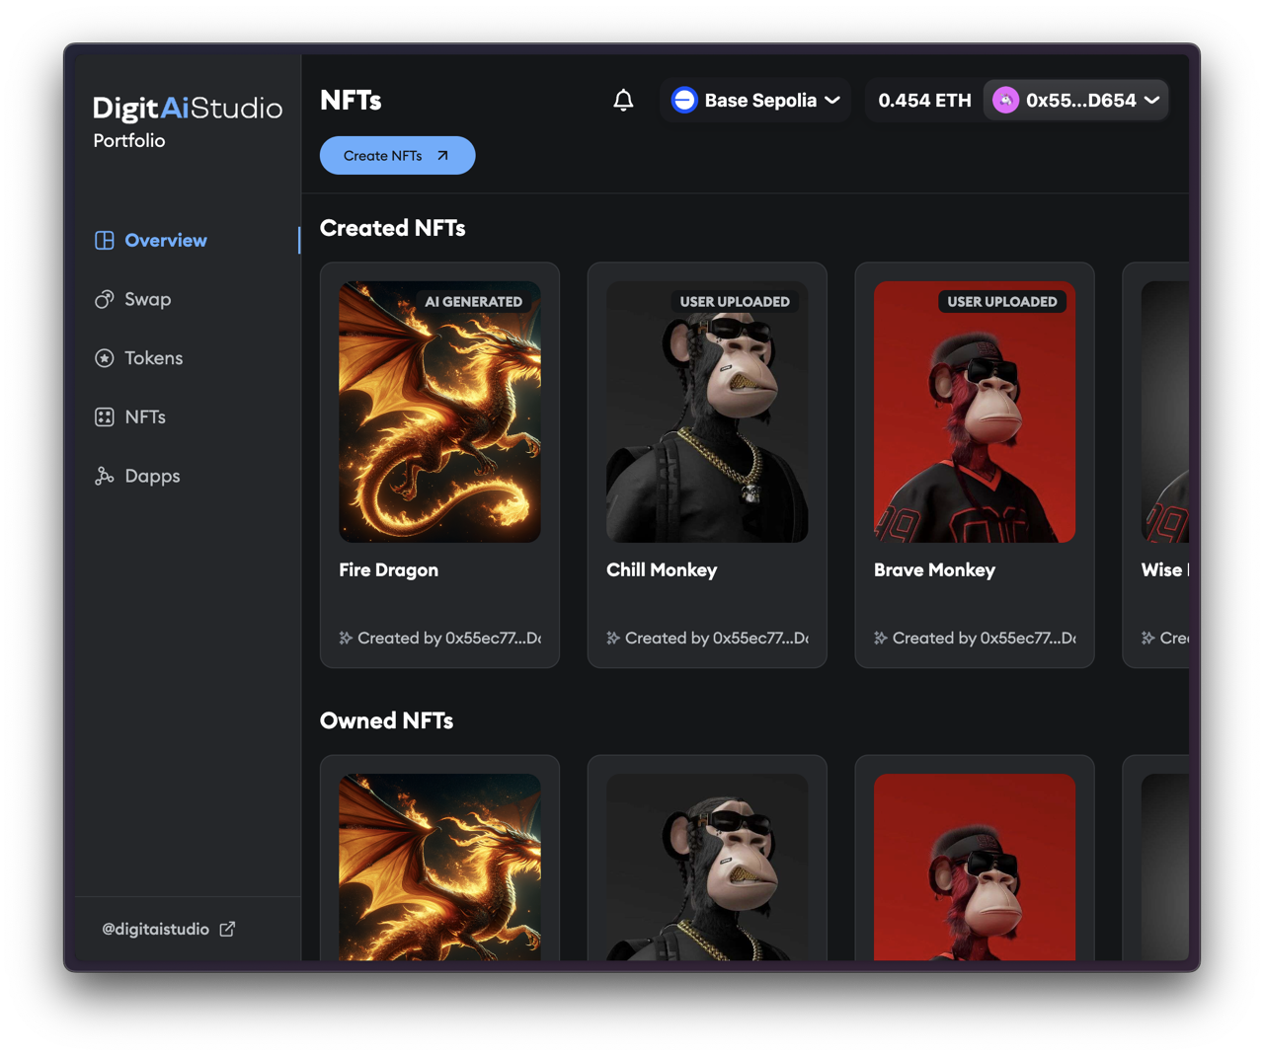Go to the Tokens section
Viewport: 1264px width, 1056px height.
coord(153,358)
